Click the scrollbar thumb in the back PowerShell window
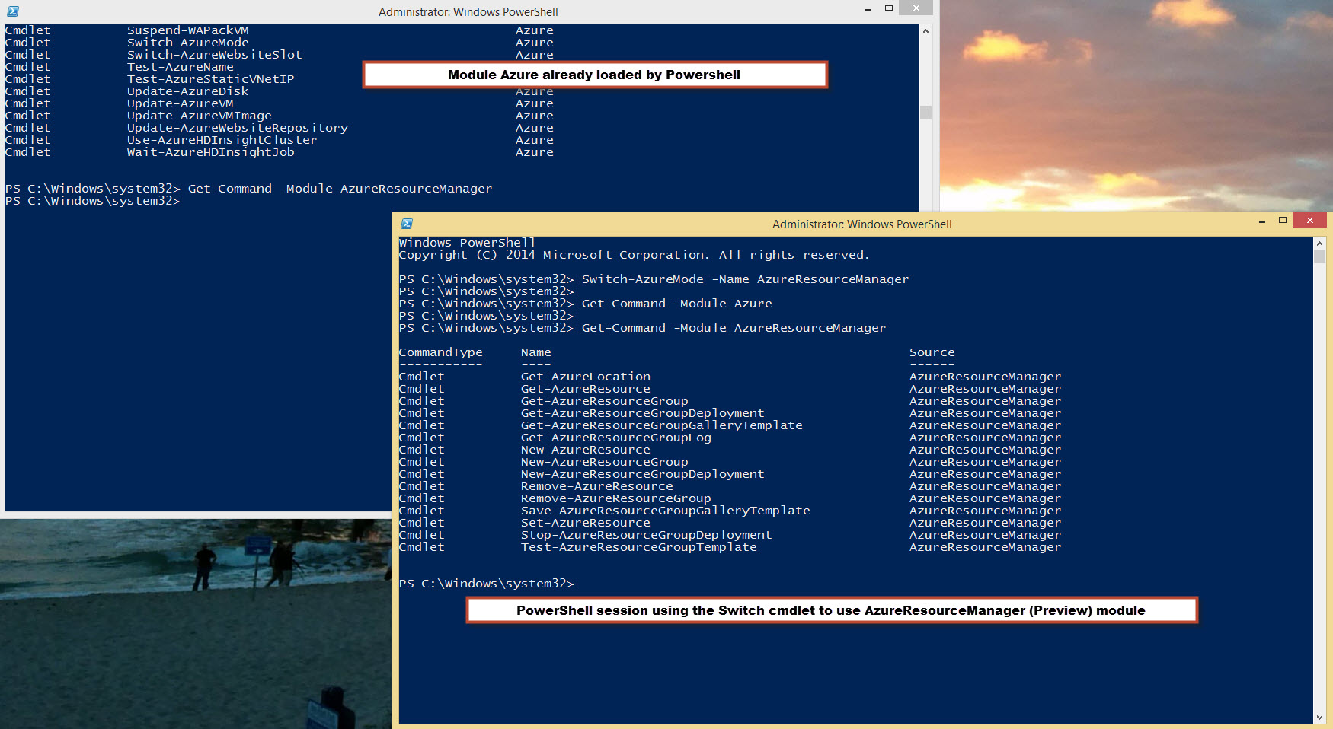The image size is (1333, 729). point(925,112)
